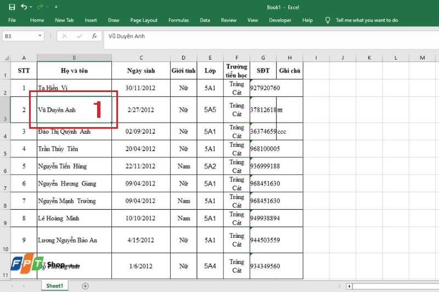
Task: Select column M header
Action: (422, 58)
